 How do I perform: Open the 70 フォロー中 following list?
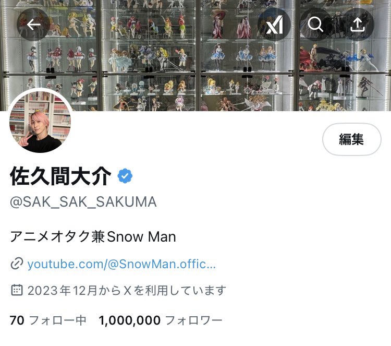48,320
